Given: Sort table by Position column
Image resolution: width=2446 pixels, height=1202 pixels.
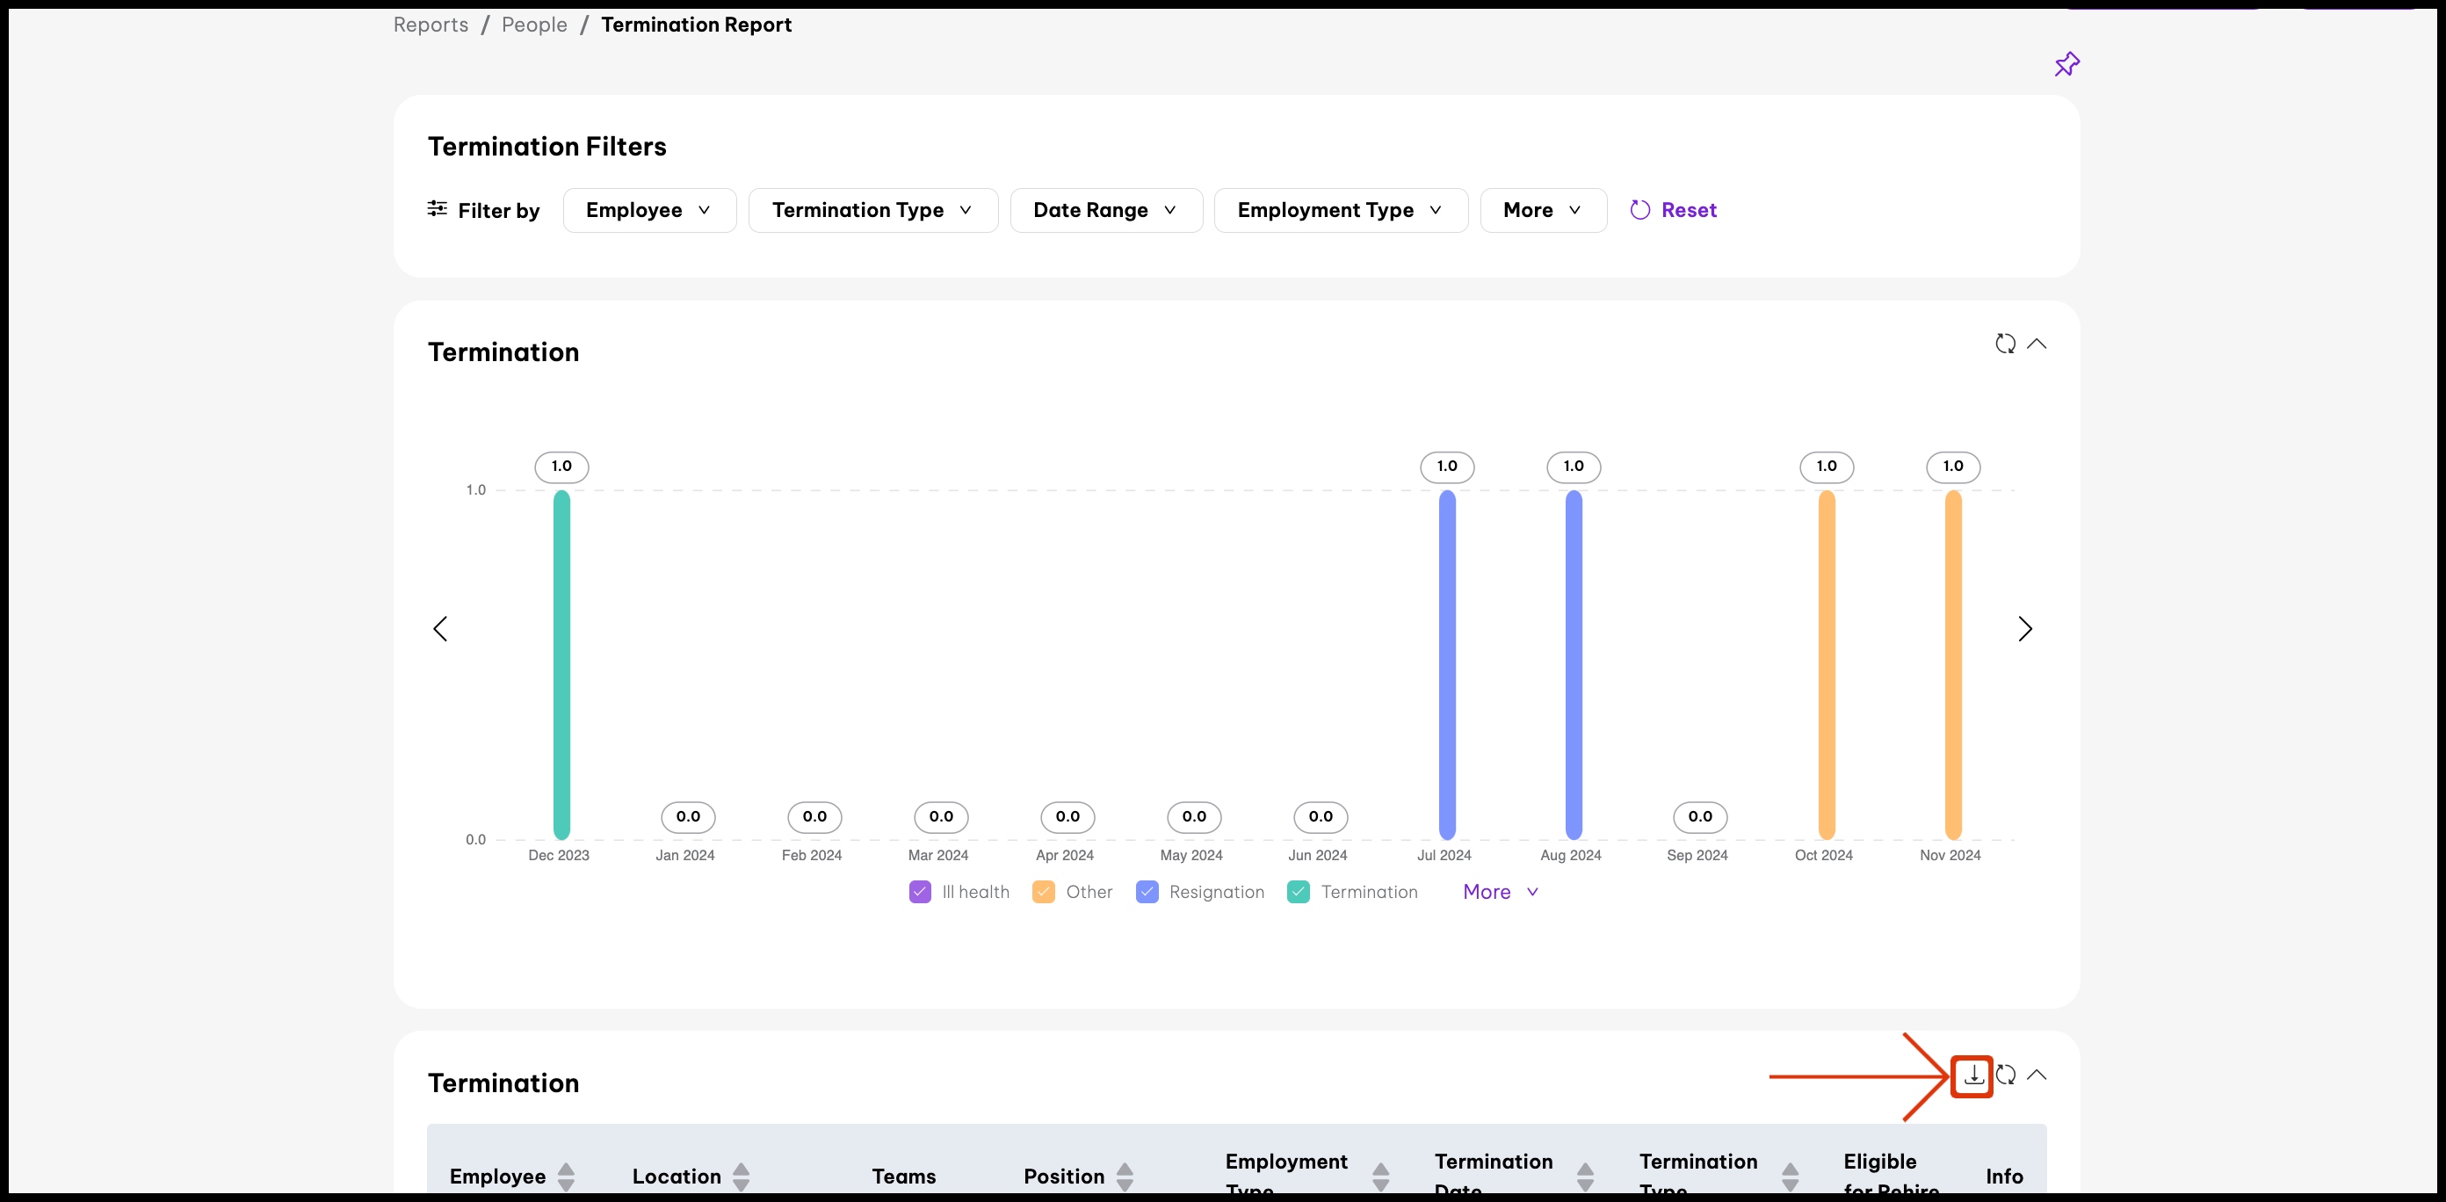Looking at the screenshot, I should tap(1125, 1177).
